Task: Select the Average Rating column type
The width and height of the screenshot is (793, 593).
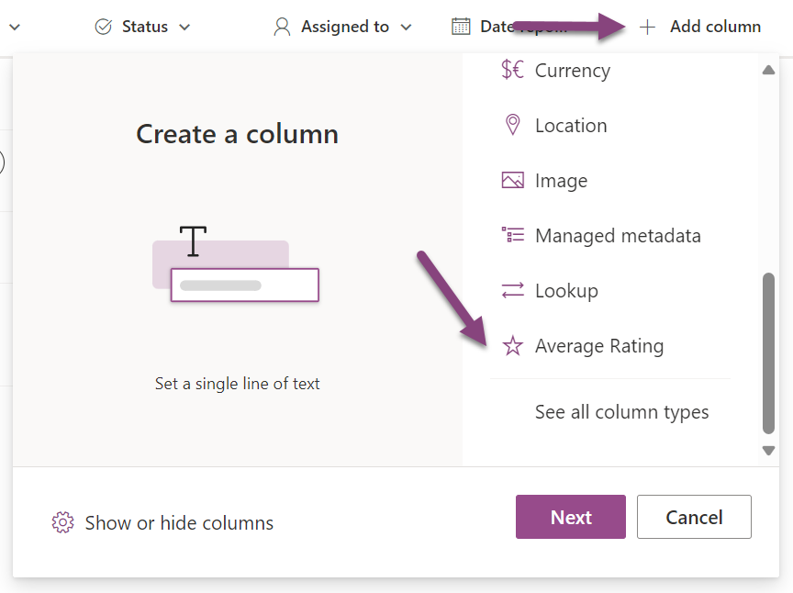Action: point(599,345)
